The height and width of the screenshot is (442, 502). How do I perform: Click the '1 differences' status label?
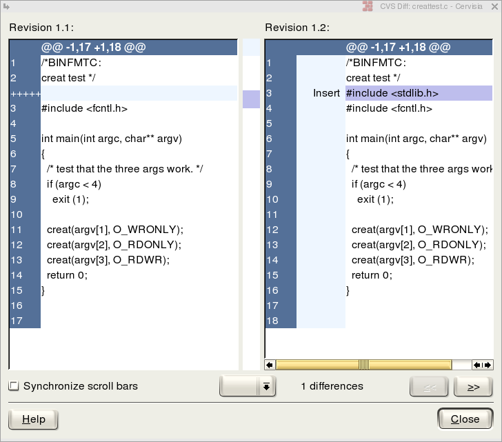click(332, 386)
